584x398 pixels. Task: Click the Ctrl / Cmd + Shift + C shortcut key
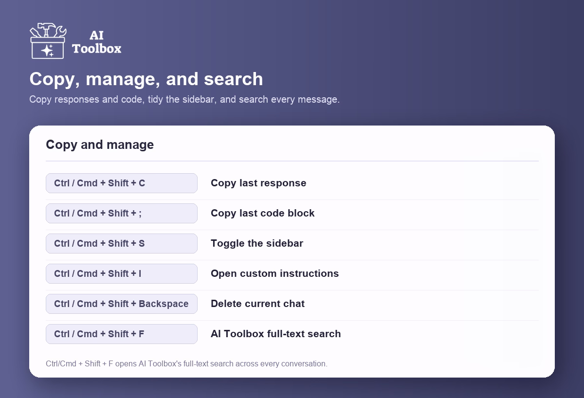coord(122,183)
